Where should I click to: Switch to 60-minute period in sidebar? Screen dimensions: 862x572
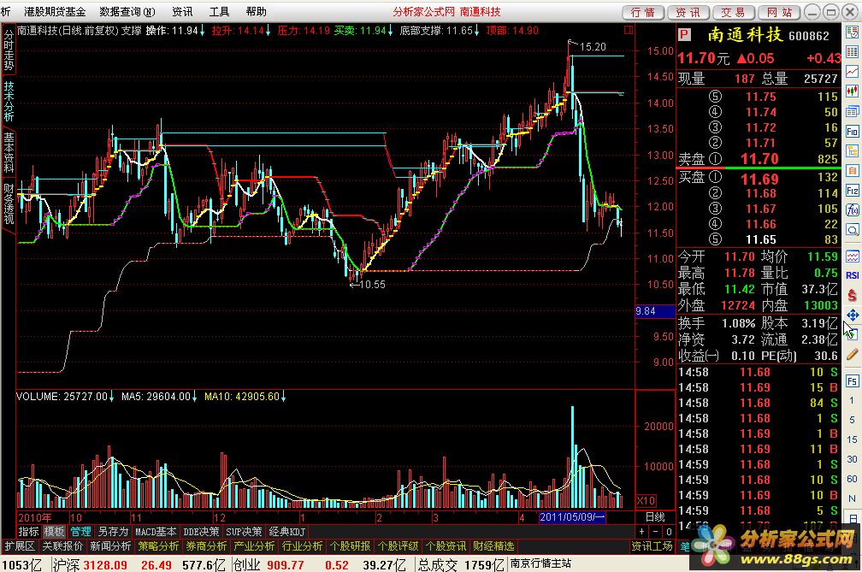pyautogui.click(x=852, y=479)
